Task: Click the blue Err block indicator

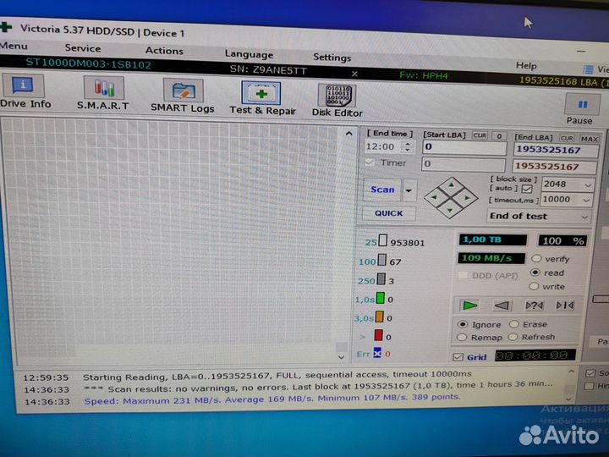Action: tap(377, 353)
